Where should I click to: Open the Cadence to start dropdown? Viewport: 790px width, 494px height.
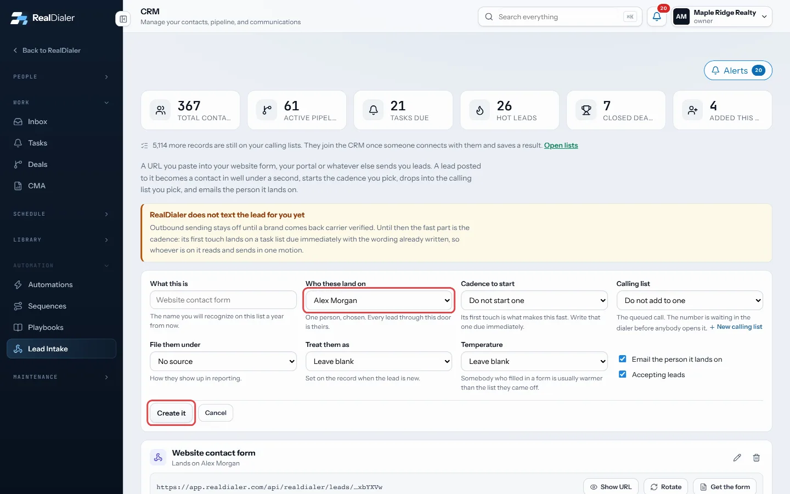tap(534, 300)
